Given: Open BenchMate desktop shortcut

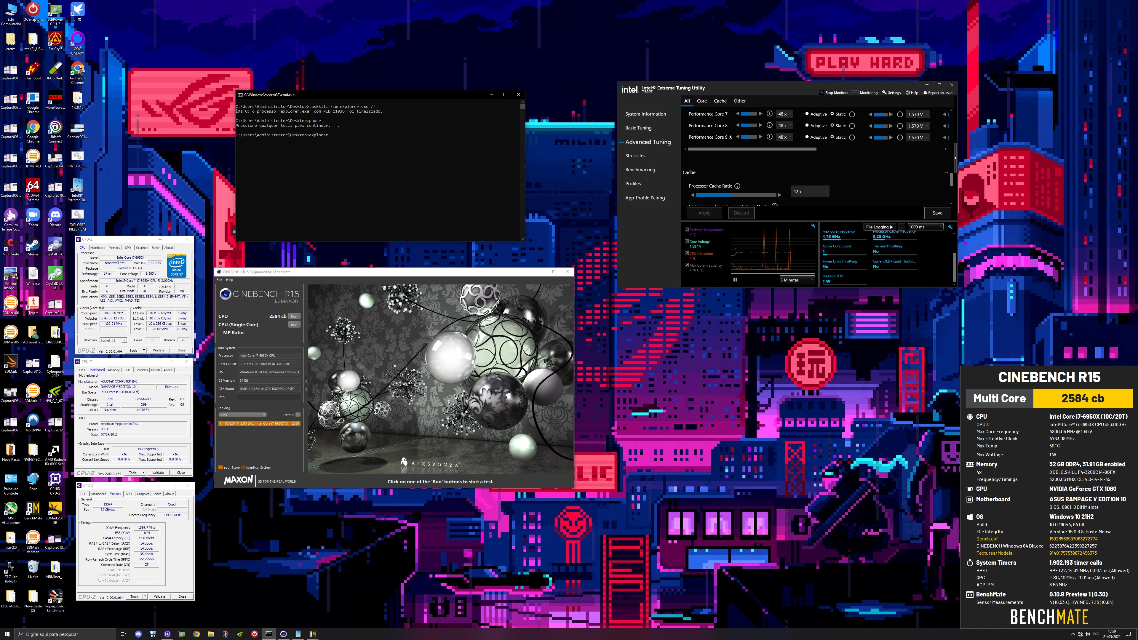Looking at the screenshot, I should pos(33,511).
